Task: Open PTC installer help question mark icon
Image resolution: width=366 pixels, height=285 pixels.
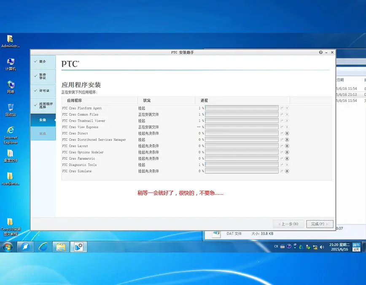Action: pyautogui.click(x=321, y=52)
